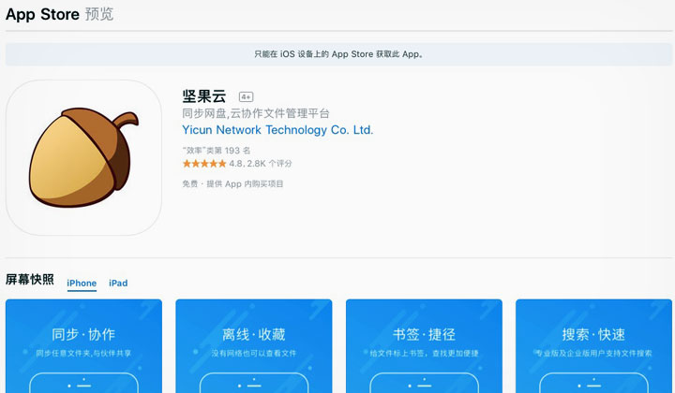The image size is (675, 393).
Task: Click the "效率"类第 193 名 ranking text
Action: [x=217, y=151]
